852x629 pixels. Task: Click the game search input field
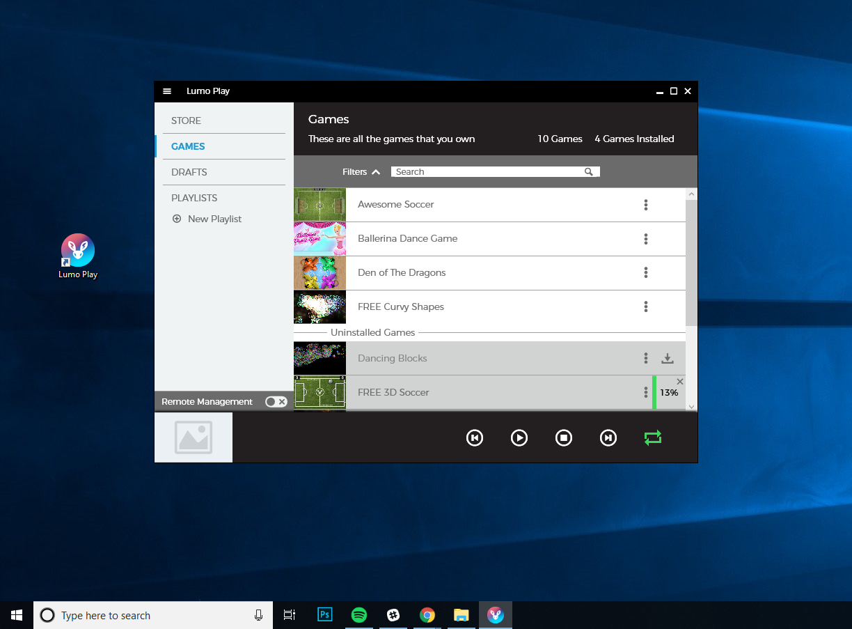pos(495,172)
